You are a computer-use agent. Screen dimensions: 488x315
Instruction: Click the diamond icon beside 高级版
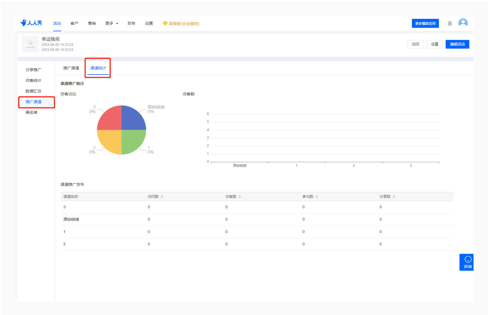[x=165, y=24]
